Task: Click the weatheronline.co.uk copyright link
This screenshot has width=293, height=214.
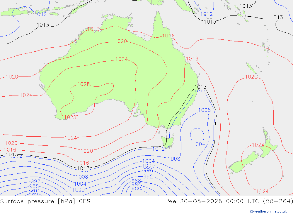Action: tap(268, 211)
